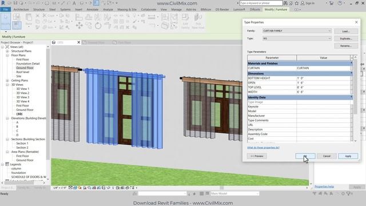Click the Detail Level icon in the view control bar

[70, 188]
